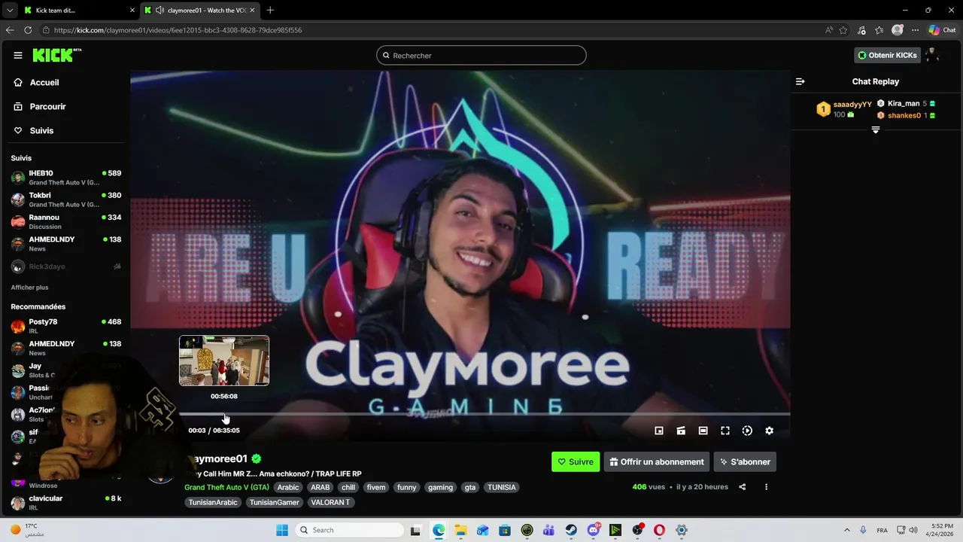Select the TunisianArabic tag
The height and width of the screenshot is (542, 963).
[213, 503]
